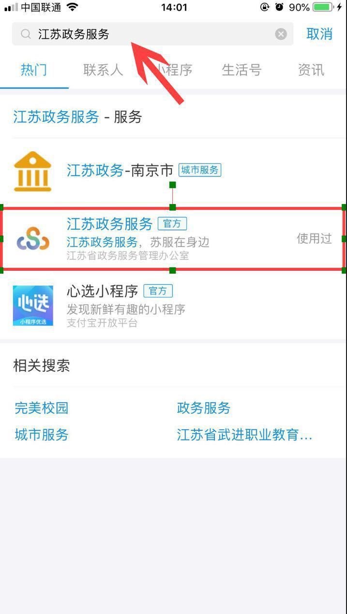This screenshot has height=614, width=347.
Task: Tap the 江苏政务服务 - 服务 section header
Action: 77,117
